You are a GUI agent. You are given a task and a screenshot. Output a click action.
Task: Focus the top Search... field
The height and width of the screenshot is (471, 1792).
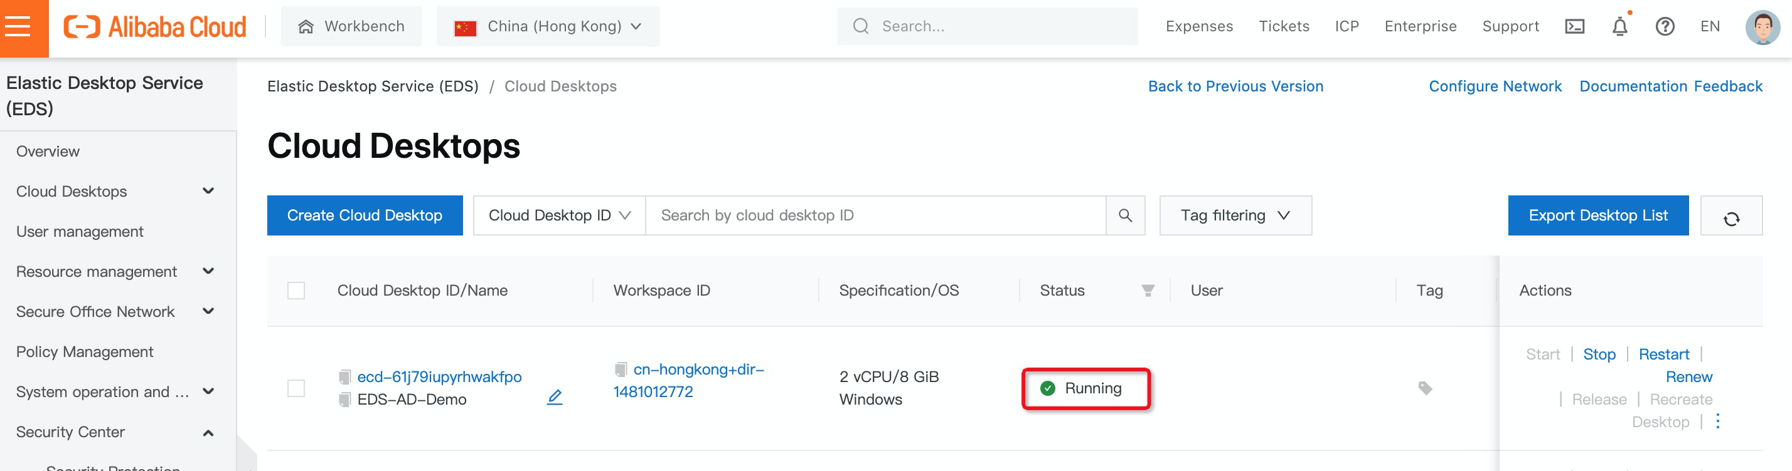987,26
